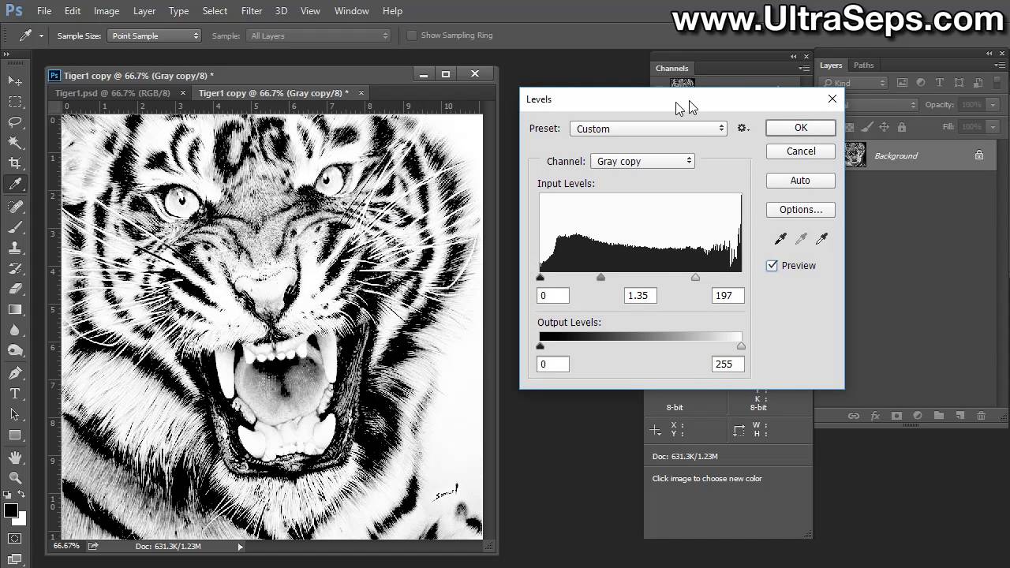The image size is (1010, 568).
Task: Click the Options... button in Levels
Action: click(x=801, y=210)
